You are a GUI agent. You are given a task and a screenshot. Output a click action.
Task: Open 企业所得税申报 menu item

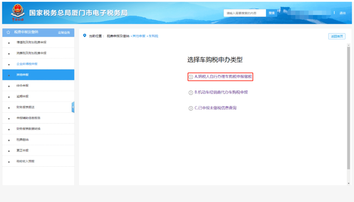pos(27,64)
